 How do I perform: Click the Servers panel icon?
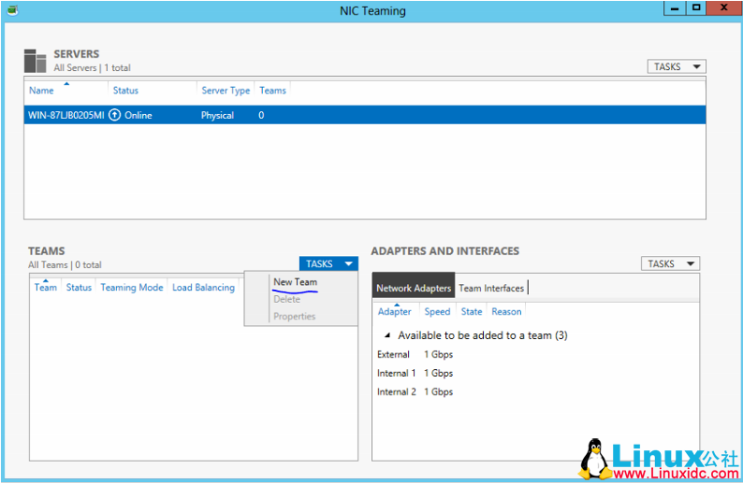click(x=35, y=61)
